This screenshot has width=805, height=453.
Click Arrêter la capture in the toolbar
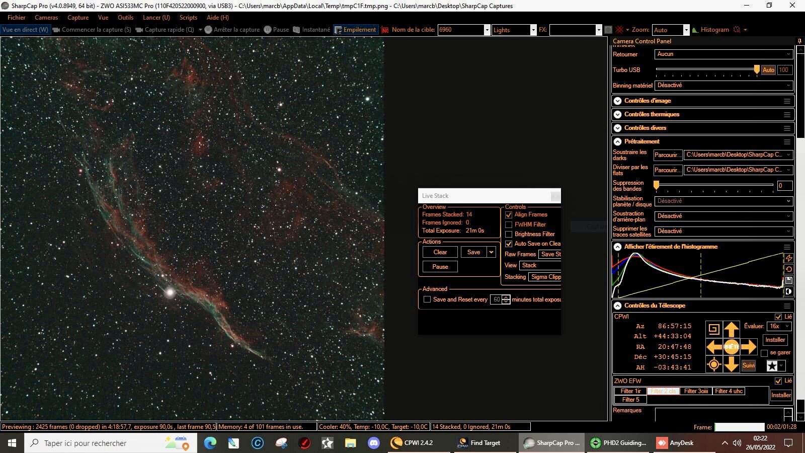232,30
